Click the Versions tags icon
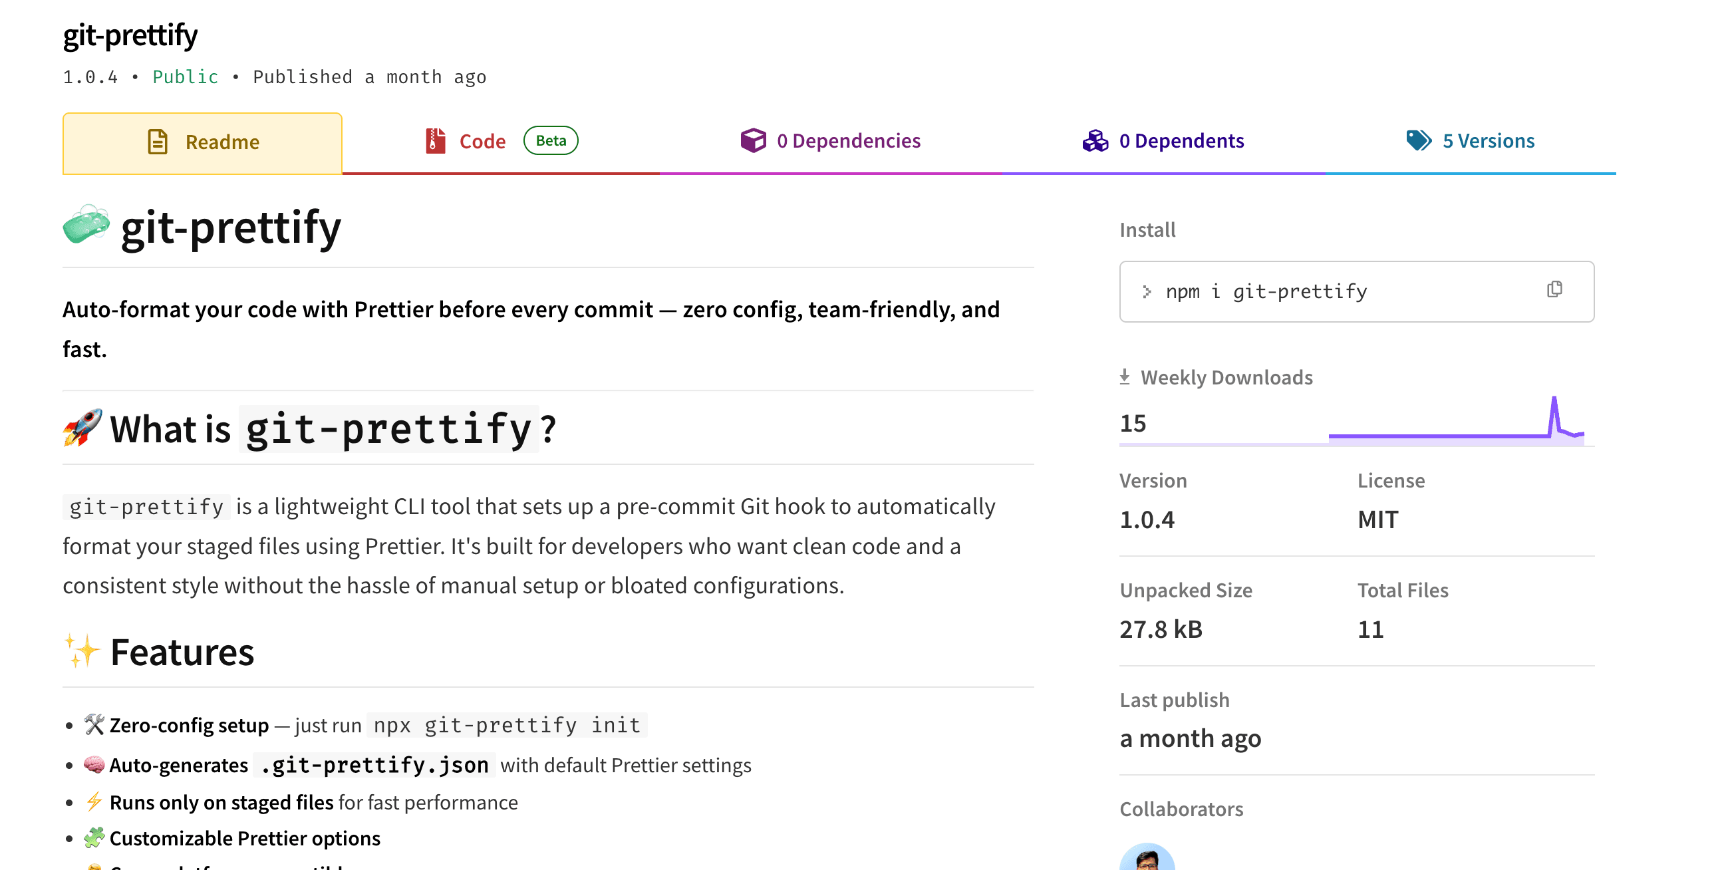This screenshot has height=870, width=1724. pos(1418,140)
